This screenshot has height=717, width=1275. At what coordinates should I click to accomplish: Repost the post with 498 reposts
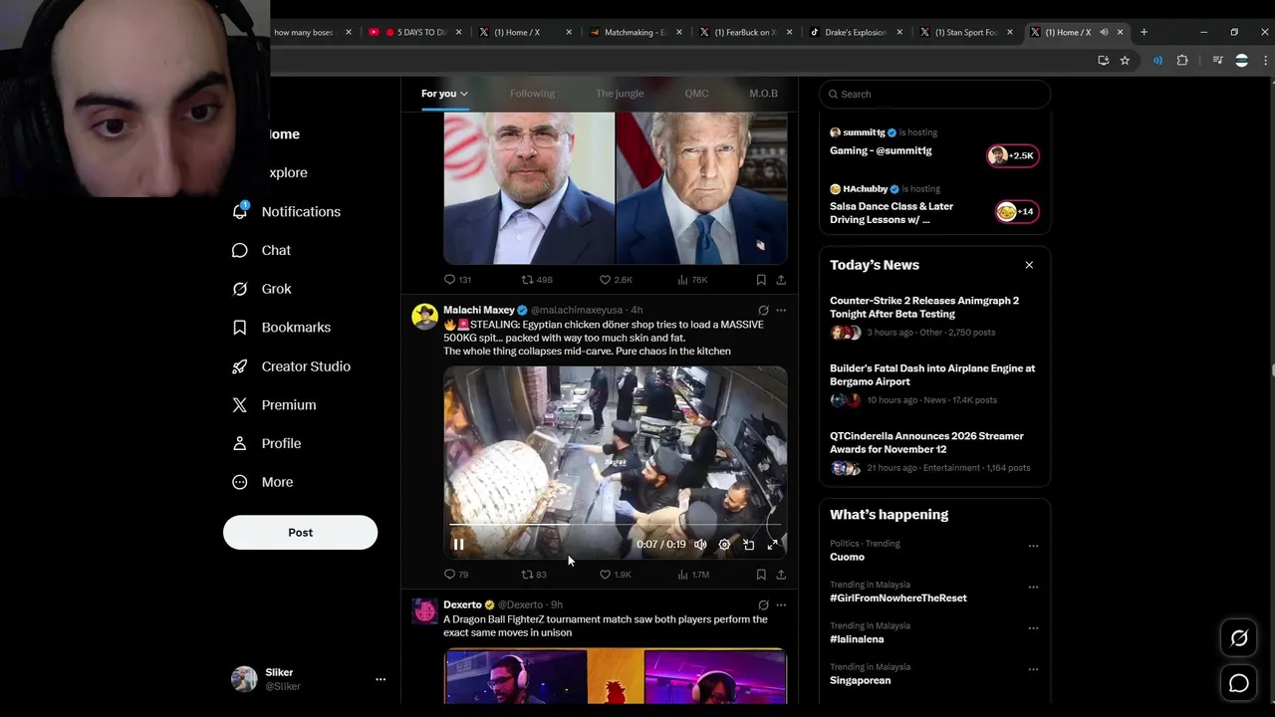(x=537, y=280)
